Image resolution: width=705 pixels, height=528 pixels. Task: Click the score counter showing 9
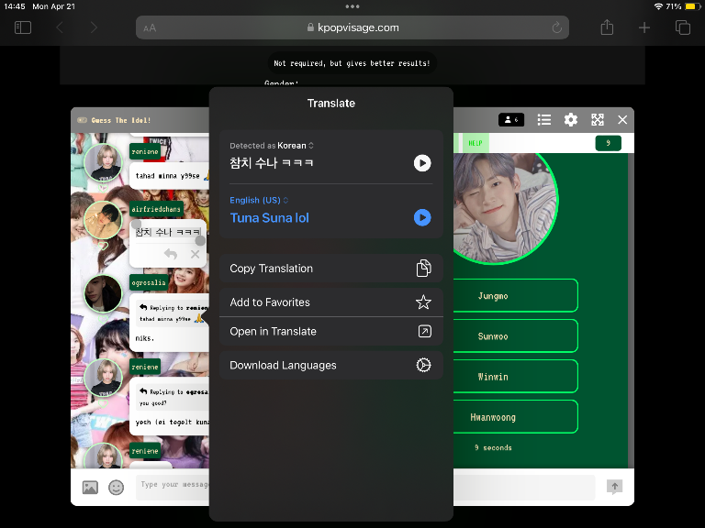pyautogui.click(x=609, y=143)
